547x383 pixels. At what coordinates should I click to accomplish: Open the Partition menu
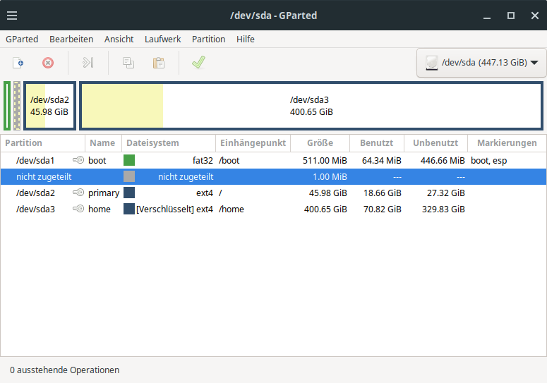point(208,39)
